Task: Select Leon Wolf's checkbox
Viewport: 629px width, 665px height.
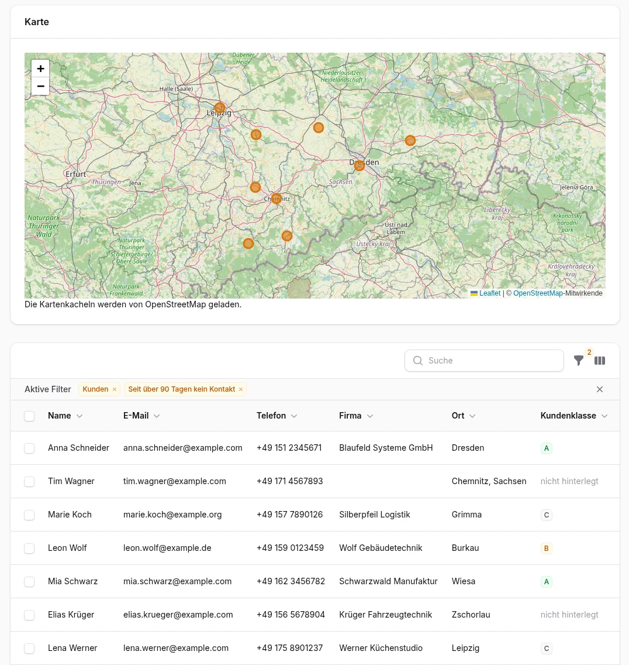Action: coord(29,549)
